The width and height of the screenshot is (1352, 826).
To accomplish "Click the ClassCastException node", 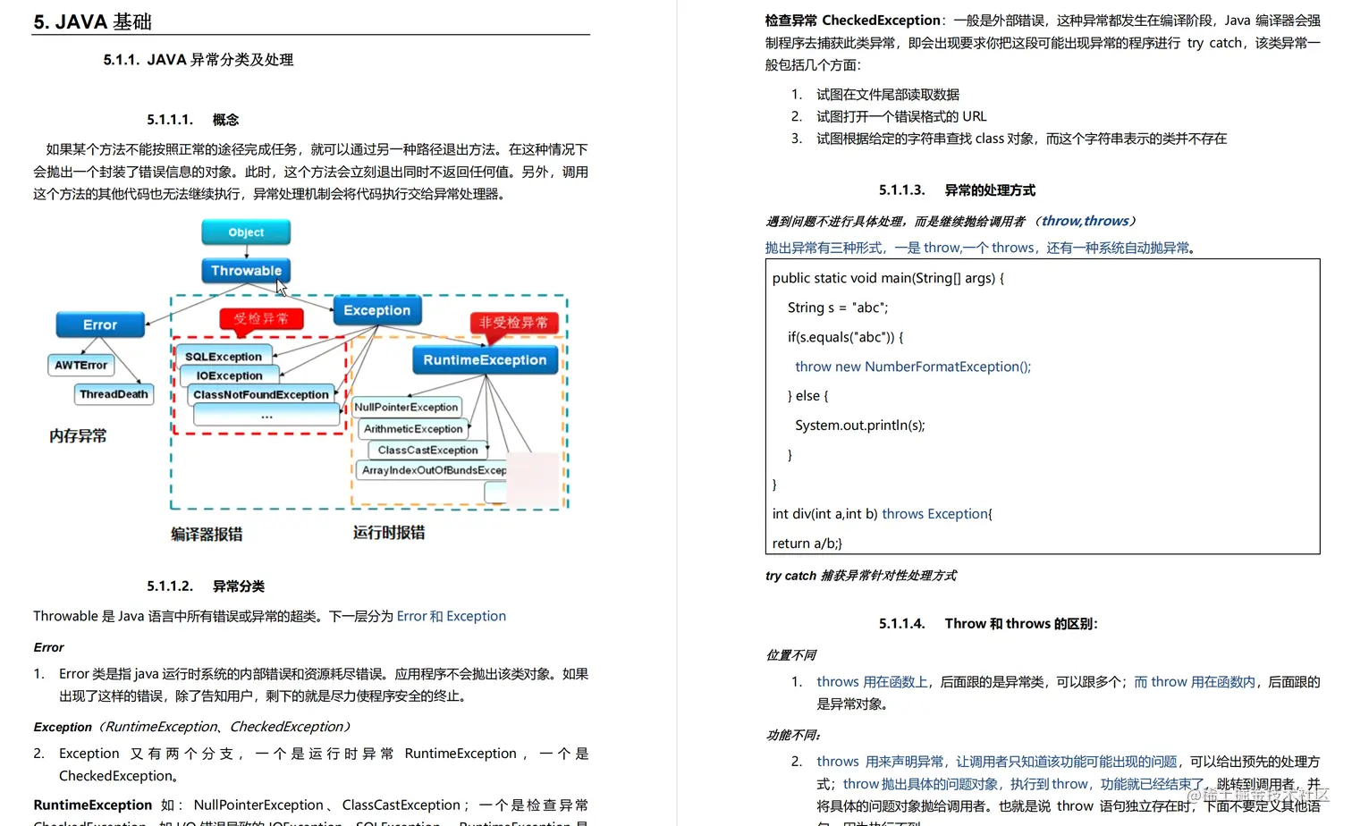I will click(427, 450).
